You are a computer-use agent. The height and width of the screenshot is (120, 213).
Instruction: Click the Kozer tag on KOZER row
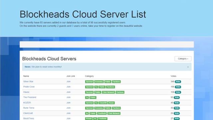(x=111, y=103)
